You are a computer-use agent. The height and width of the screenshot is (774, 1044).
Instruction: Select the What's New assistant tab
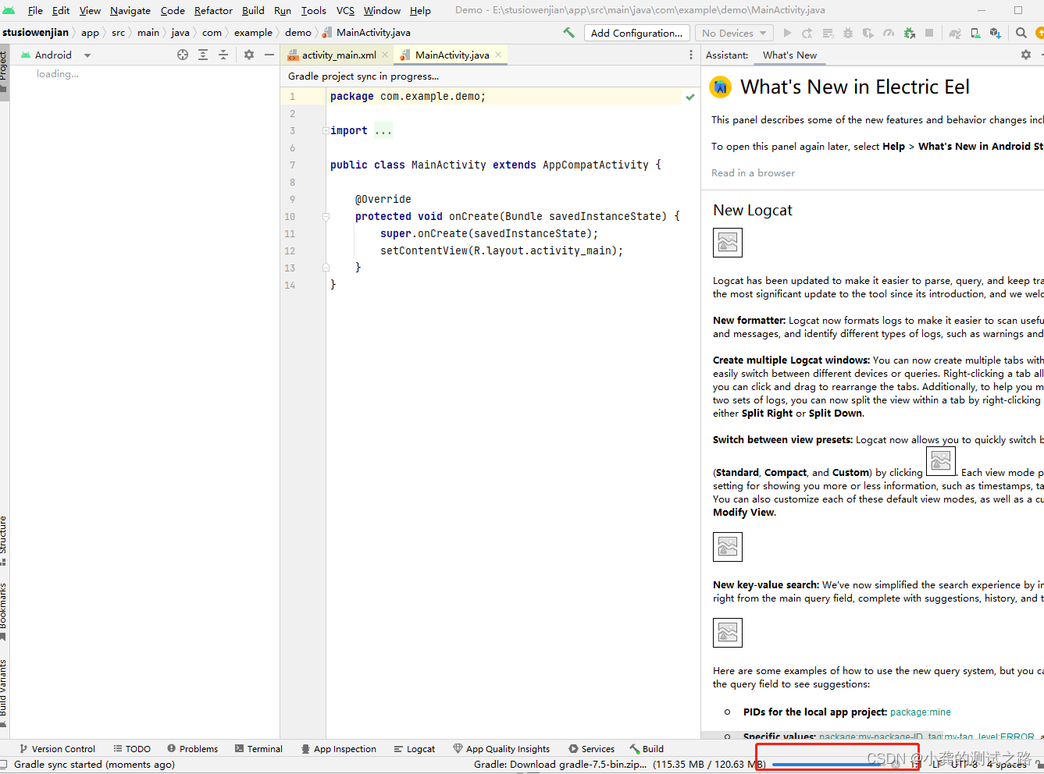coord(789,55)
